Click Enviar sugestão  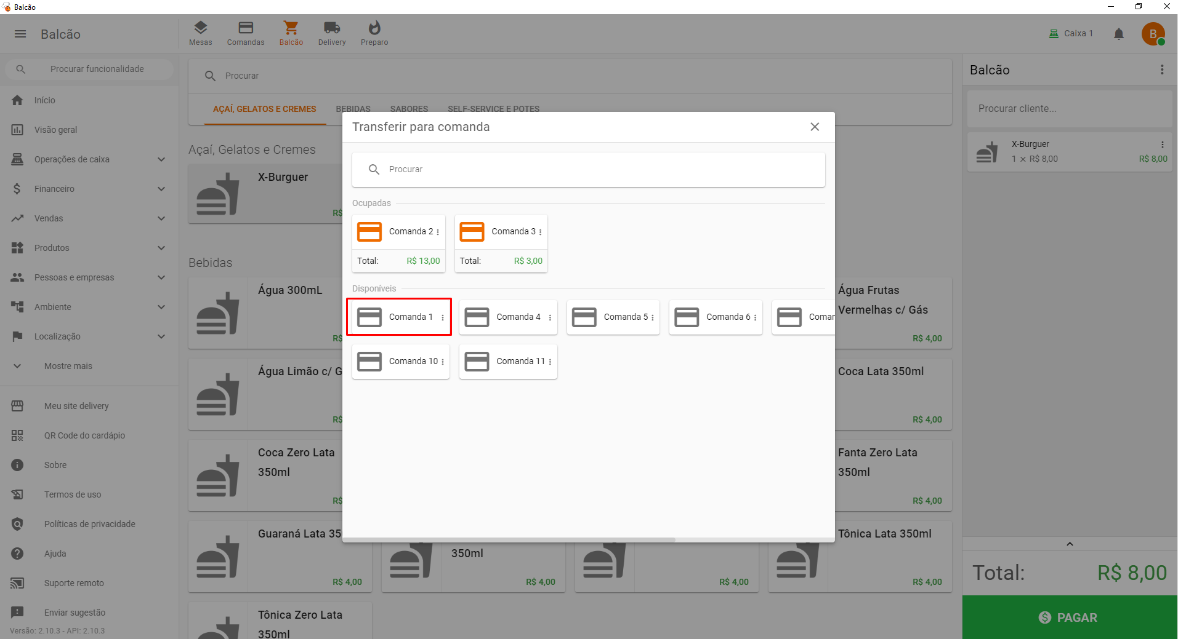[89, 613]
